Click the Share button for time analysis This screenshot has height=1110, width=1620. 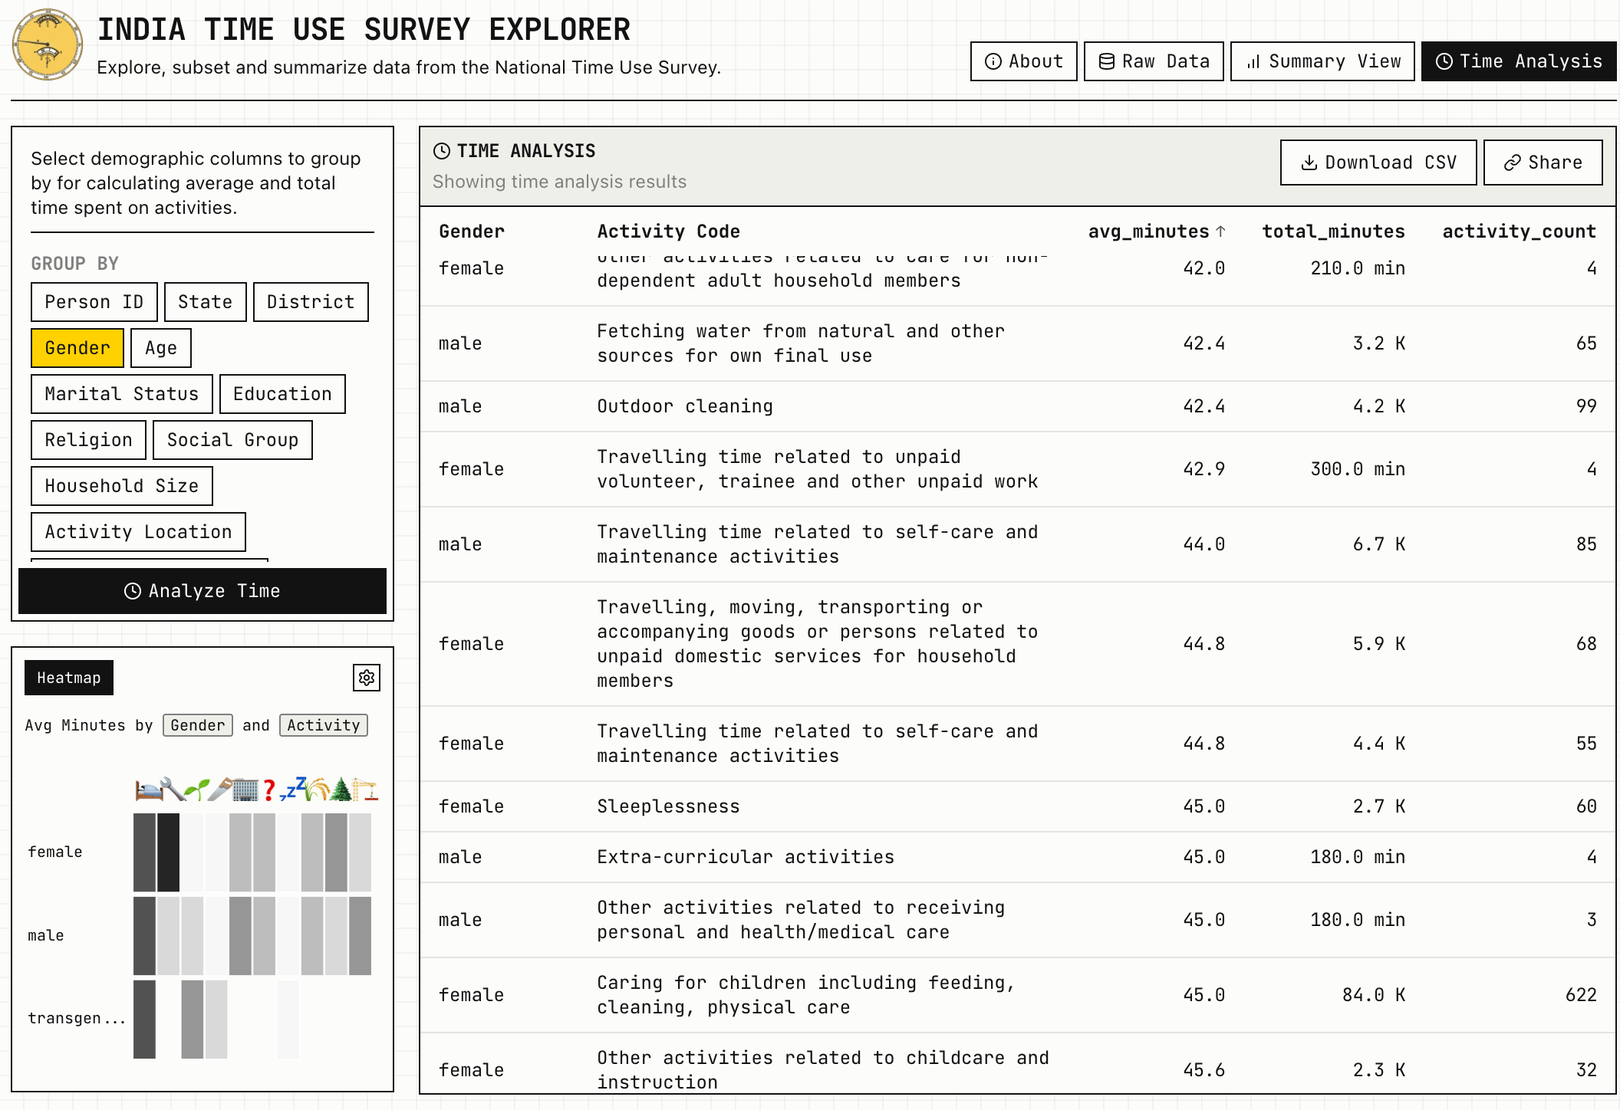pos(1543,162)
